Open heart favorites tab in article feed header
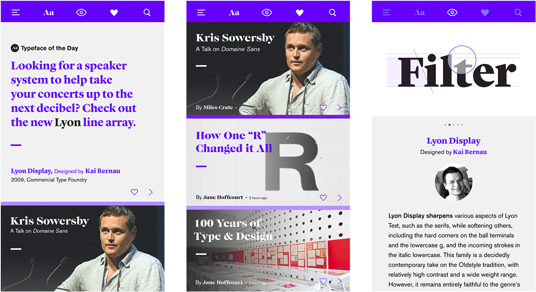This screenshot has height=292, width=536. click(x=300, y=13)
